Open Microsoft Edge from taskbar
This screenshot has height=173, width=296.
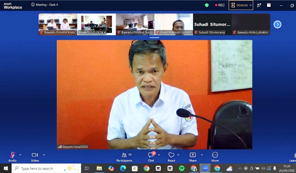click(123, 168)
